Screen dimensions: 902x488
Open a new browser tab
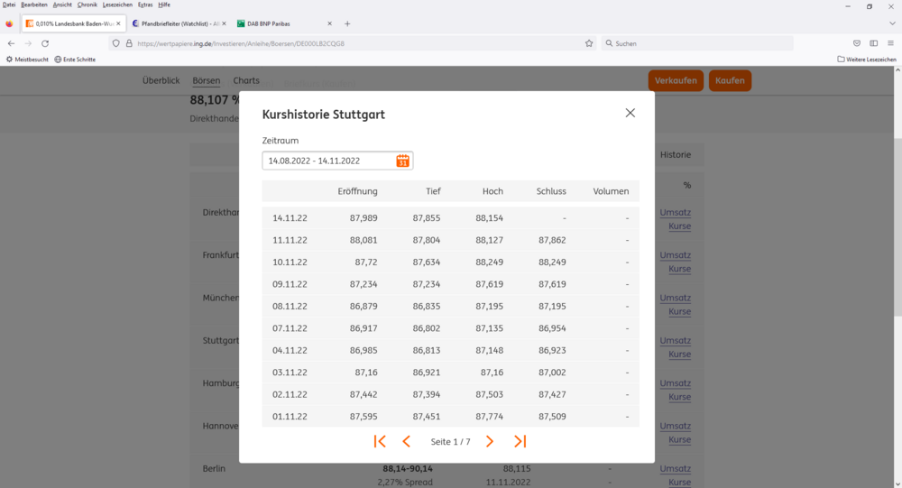coord(347,23)
